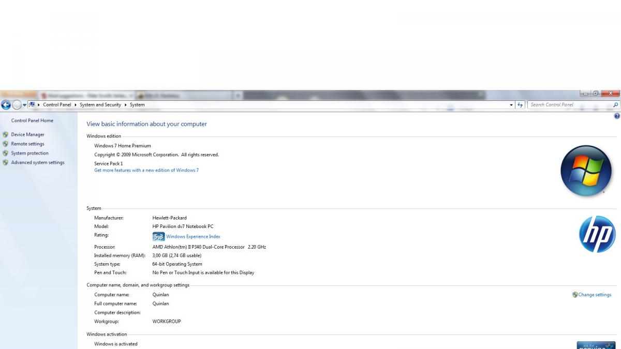This screenshot has height=349, width=621.
Task: Click the 'Windows is activated' status text
Action: (x=116, y=344)
